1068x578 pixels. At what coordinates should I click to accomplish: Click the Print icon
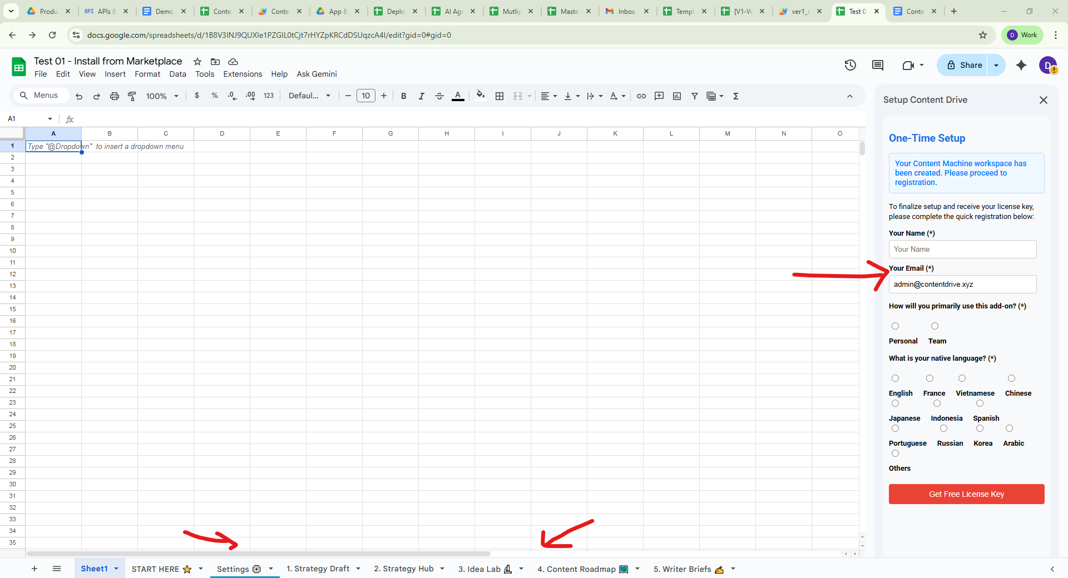point(115,96)
